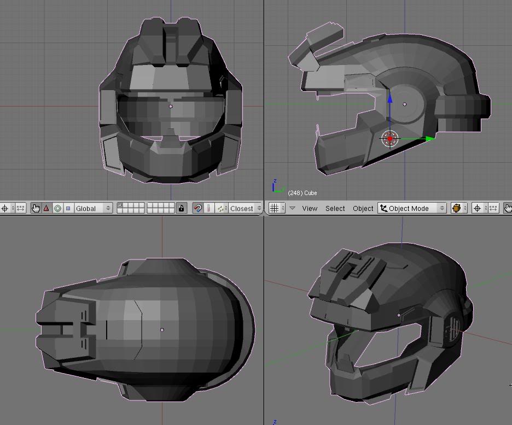Screen dimensions: 512x425
Task: Toggle the layer lock padlock icon
Action: click(181, 208)
